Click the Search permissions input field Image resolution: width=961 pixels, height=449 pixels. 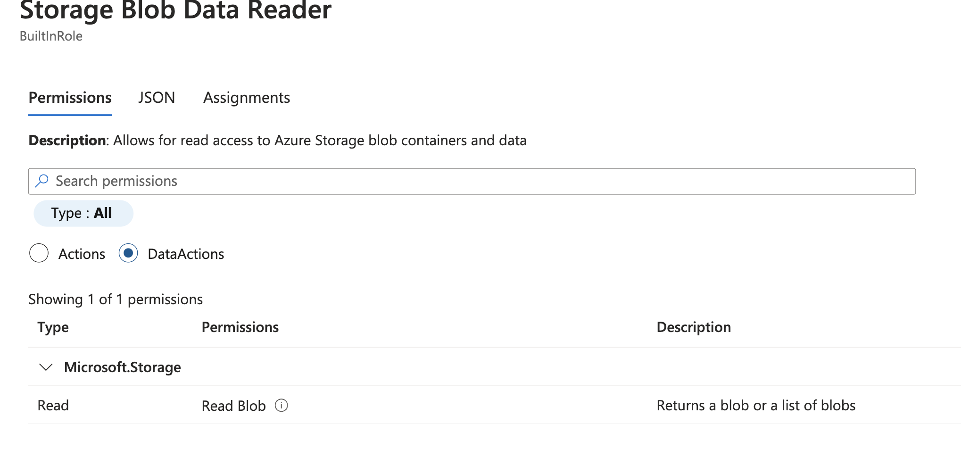[x=283, y=181]
